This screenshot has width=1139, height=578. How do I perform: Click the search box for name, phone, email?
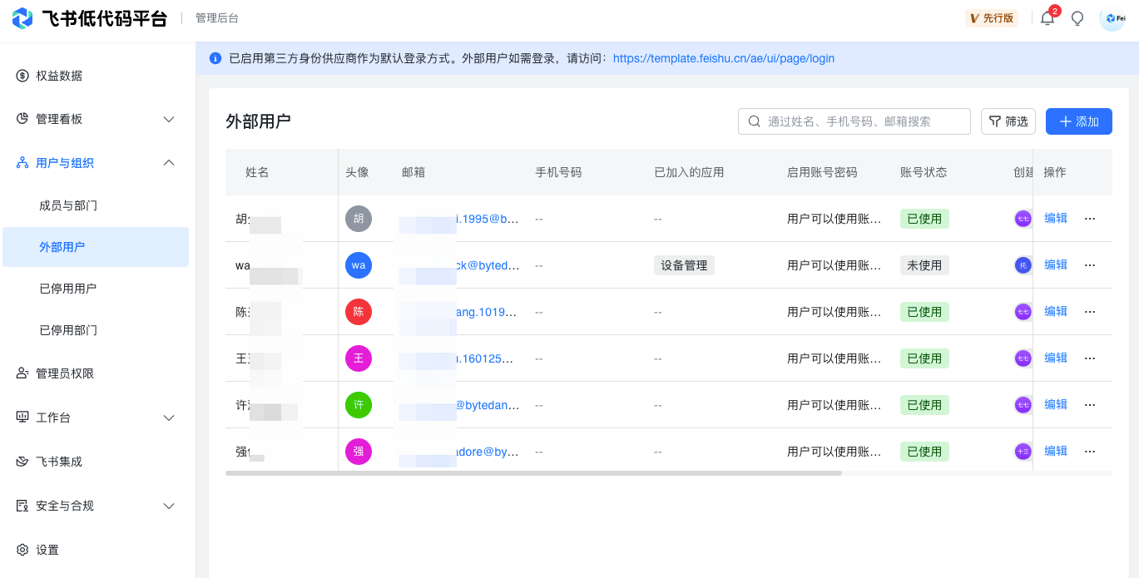pos(854,121)
